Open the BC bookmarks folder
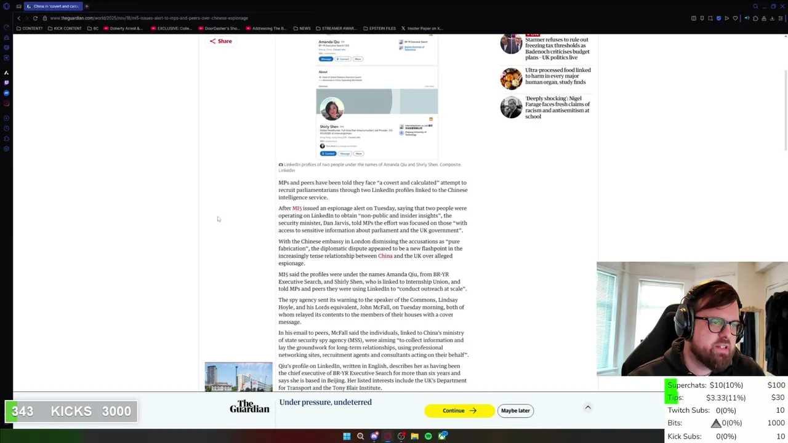 click(93, 28)
